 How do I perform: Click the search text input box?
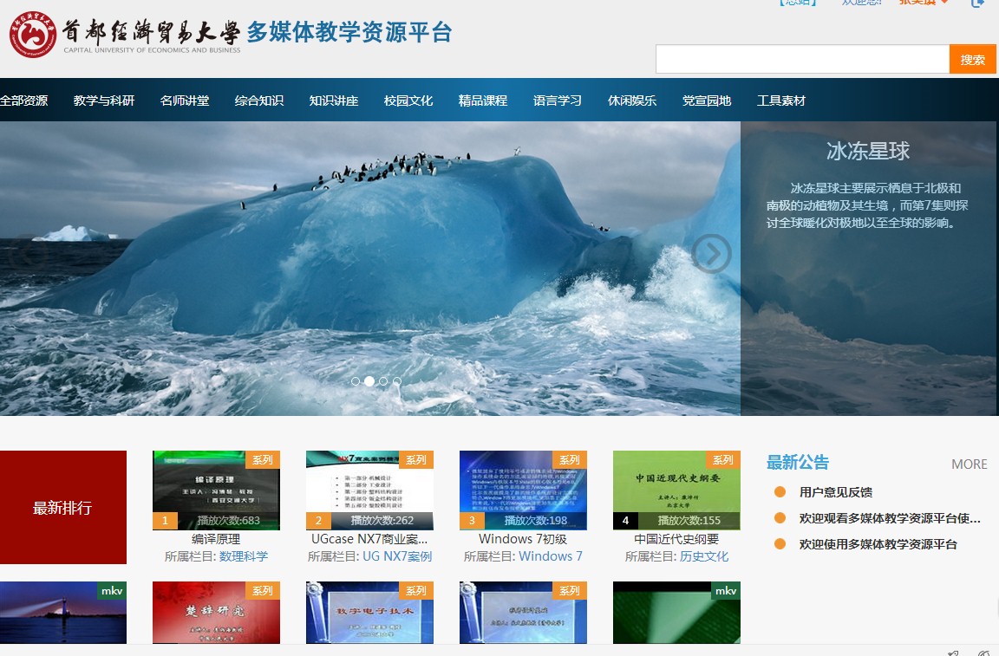point(802,60)
